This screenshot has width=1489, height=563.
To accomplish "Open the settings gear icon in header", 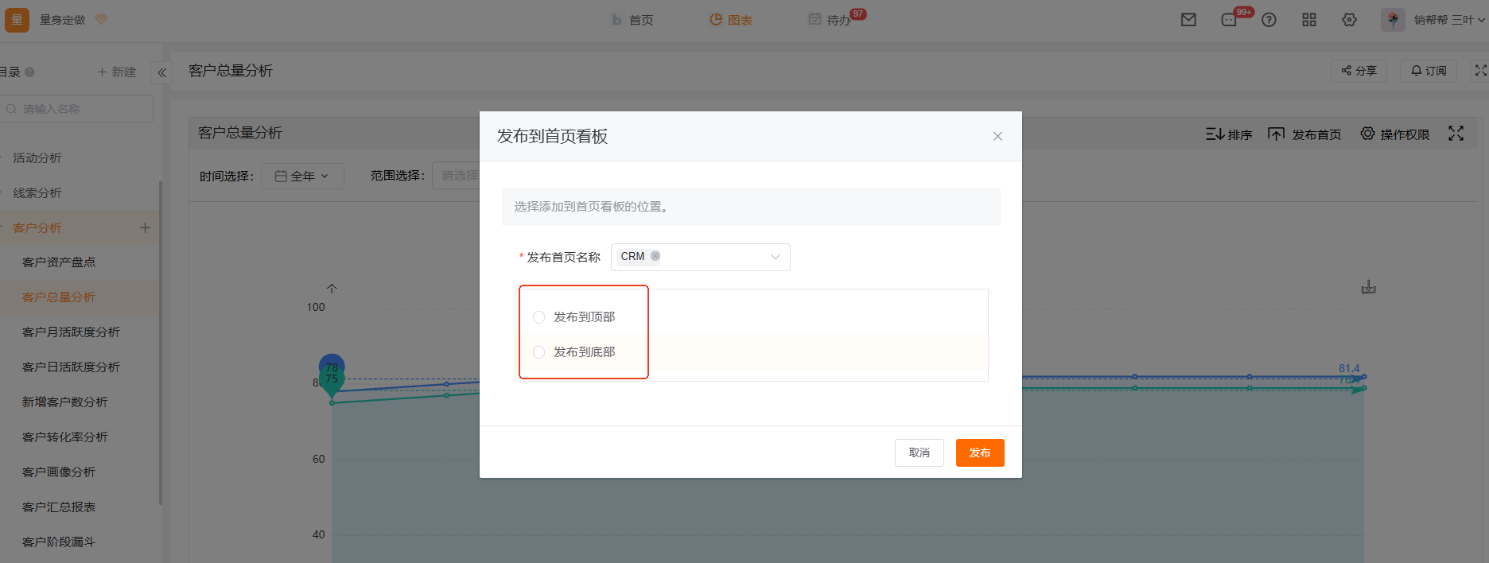I will [1349, 20].
